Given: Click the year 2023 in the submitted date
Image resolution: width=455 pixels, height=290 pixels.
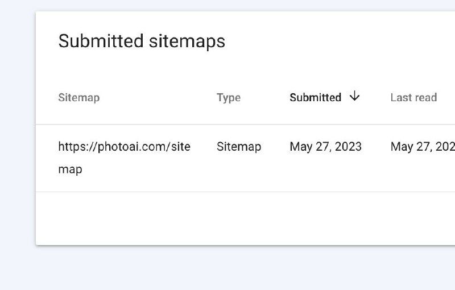Looking at the screenshot, I should [348, 147].
